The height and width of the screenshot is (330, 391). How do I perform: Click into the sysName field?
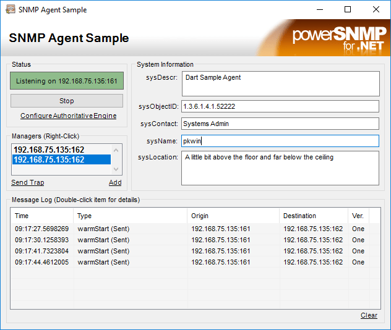(x=280, y=141)
